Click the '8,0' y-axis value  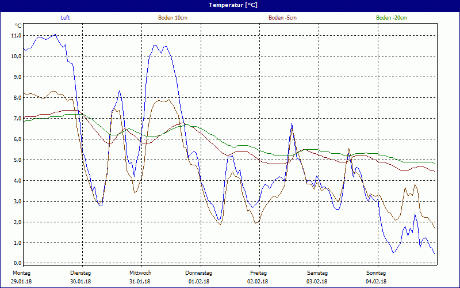17,97
